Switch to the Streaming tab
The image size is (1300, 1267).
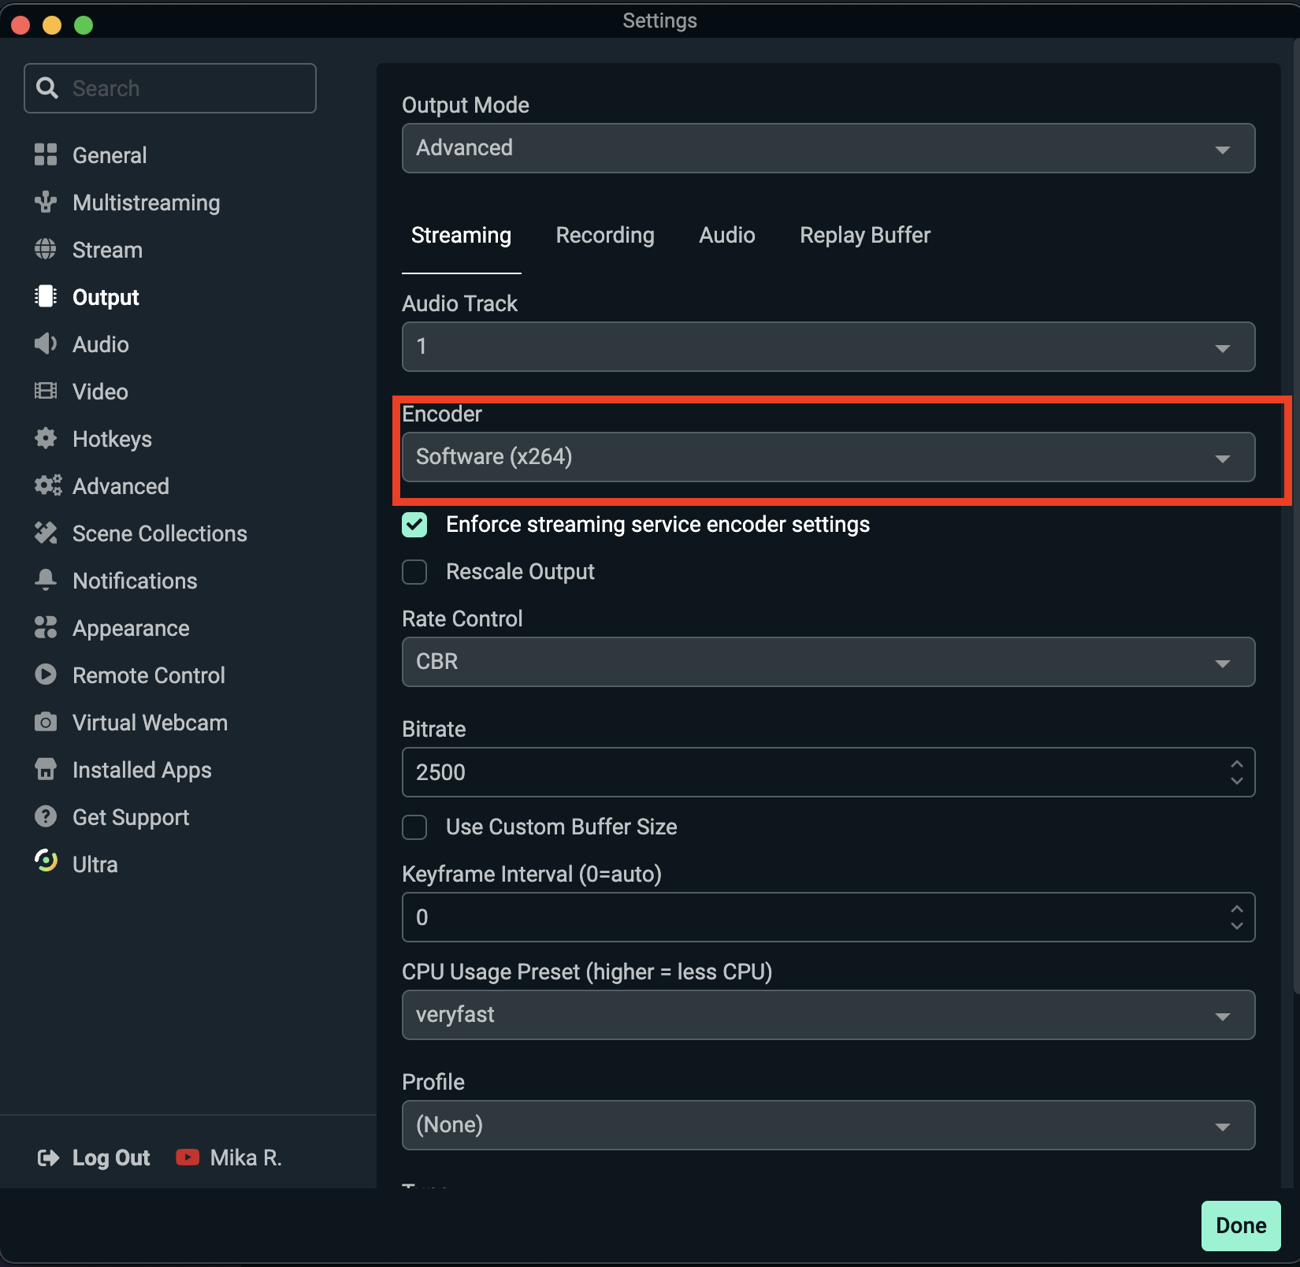tap(461, 235)
